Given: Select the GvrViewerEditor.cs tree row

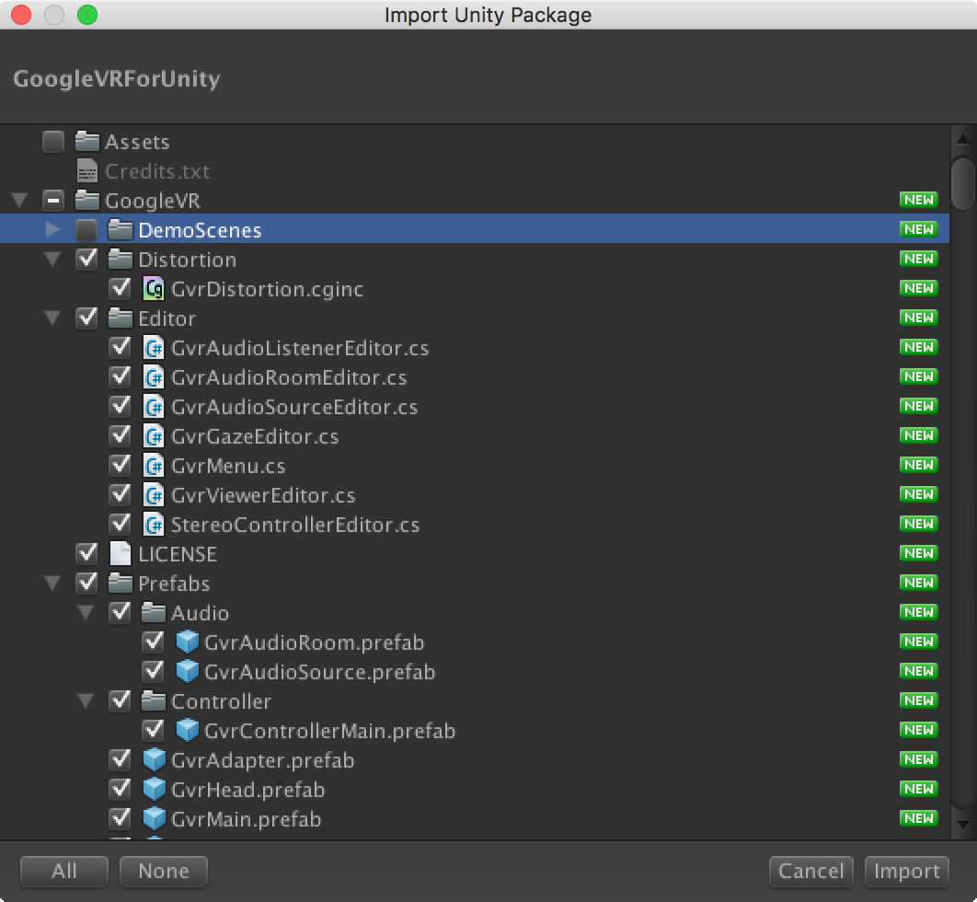Looking at the screenshot, I should [x=263, y=495].
